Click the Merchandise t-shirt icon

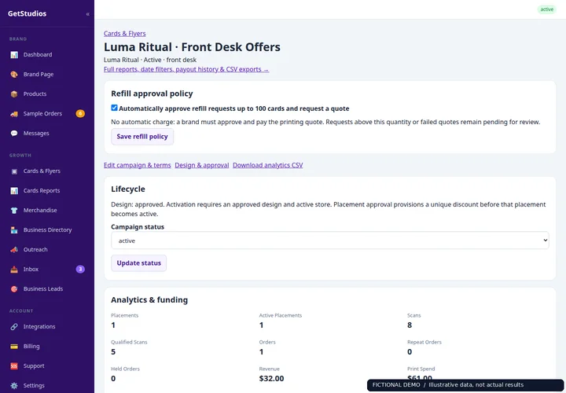(14, 211)
